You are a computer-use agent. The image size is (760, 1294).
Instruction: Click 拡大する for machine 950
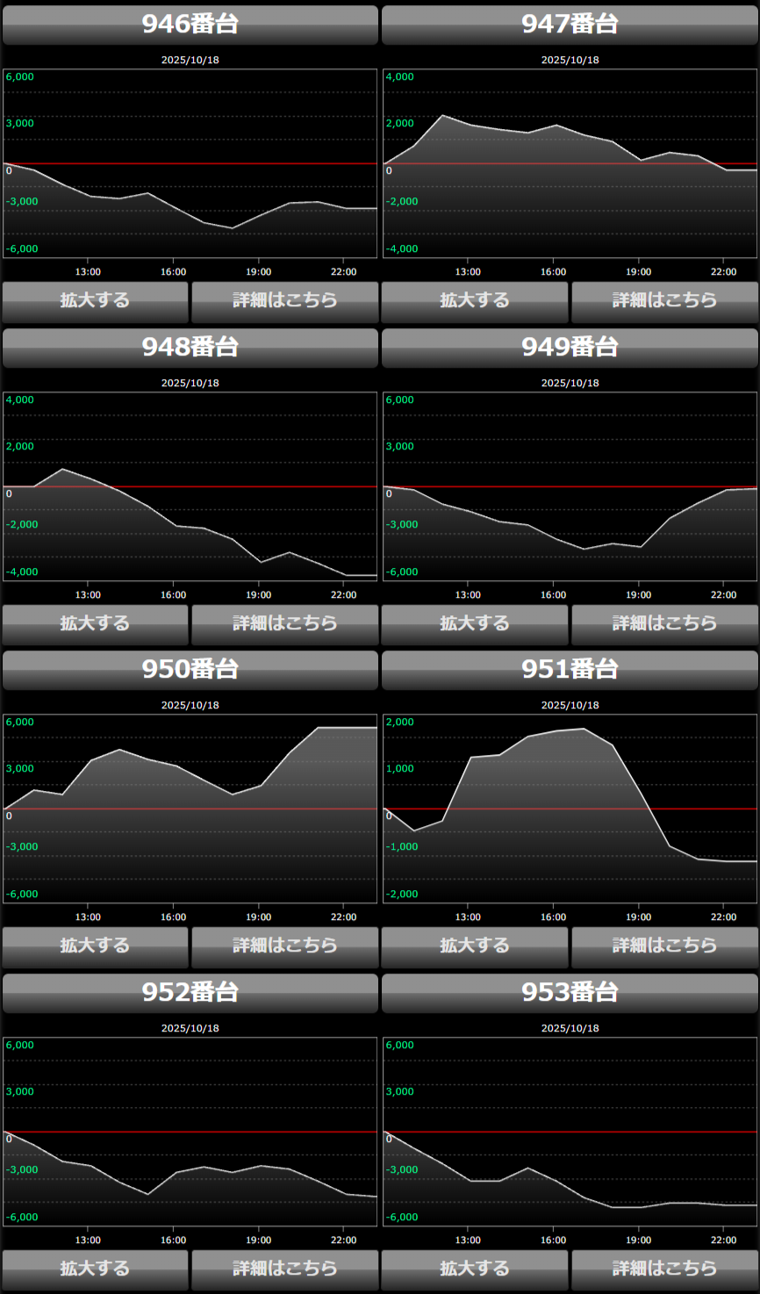pyautogui.click(x=95, y=946)
